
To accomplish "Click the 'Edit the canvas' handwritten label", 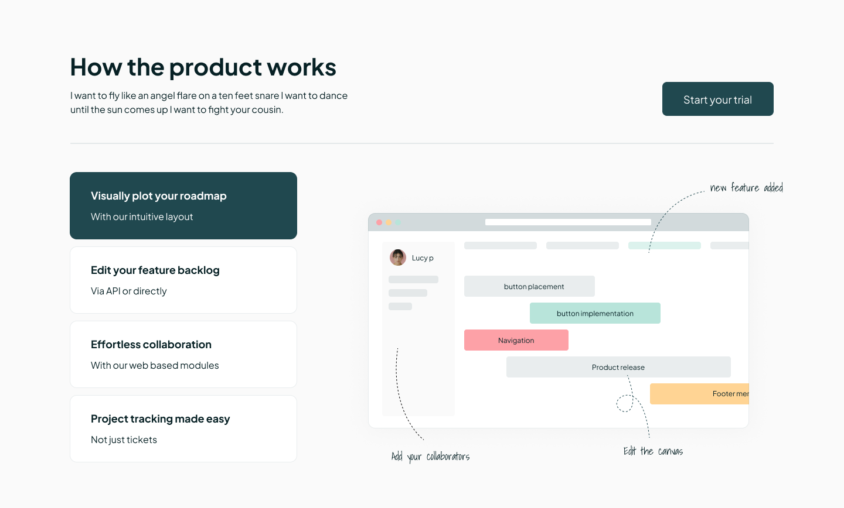I will click(x=653, y=451).
